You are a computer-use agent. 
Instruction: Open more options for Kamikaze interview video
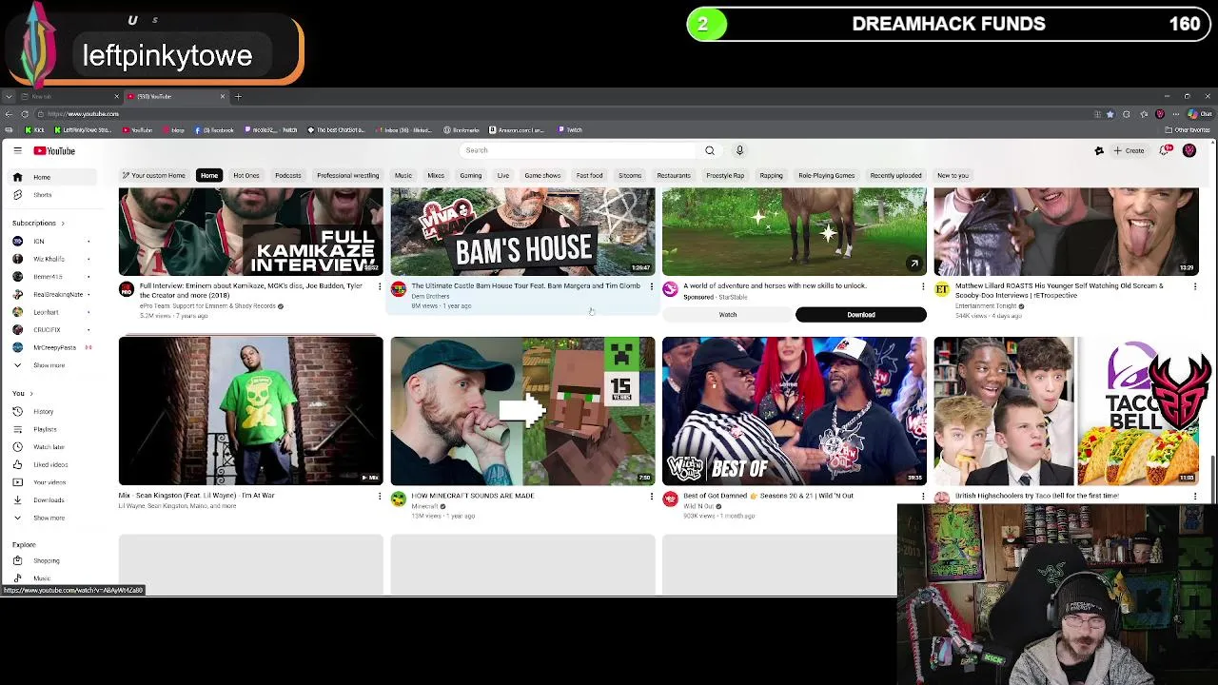[379, 286]
